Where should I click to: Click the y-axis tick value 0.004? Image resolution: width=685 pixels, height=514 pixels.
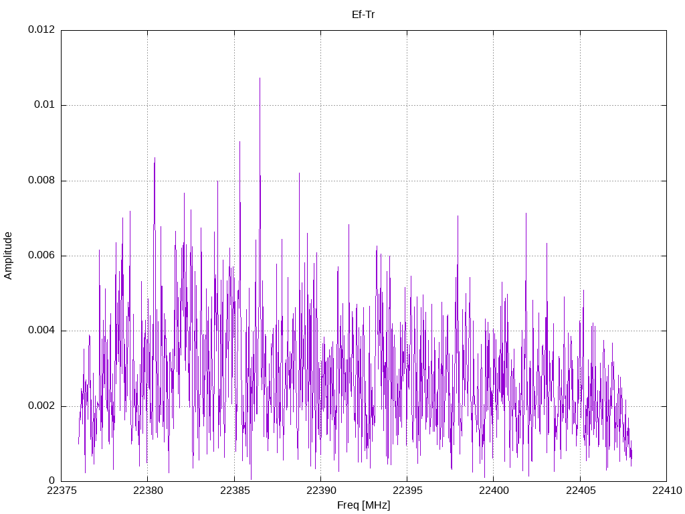click(41, 331)
